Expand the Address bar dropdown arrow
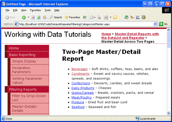The height and width of the screenshot is (122, 172). [x=155, y=24]
